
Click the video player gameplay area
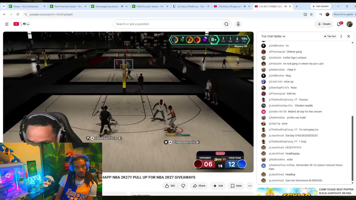pos(128,102)
